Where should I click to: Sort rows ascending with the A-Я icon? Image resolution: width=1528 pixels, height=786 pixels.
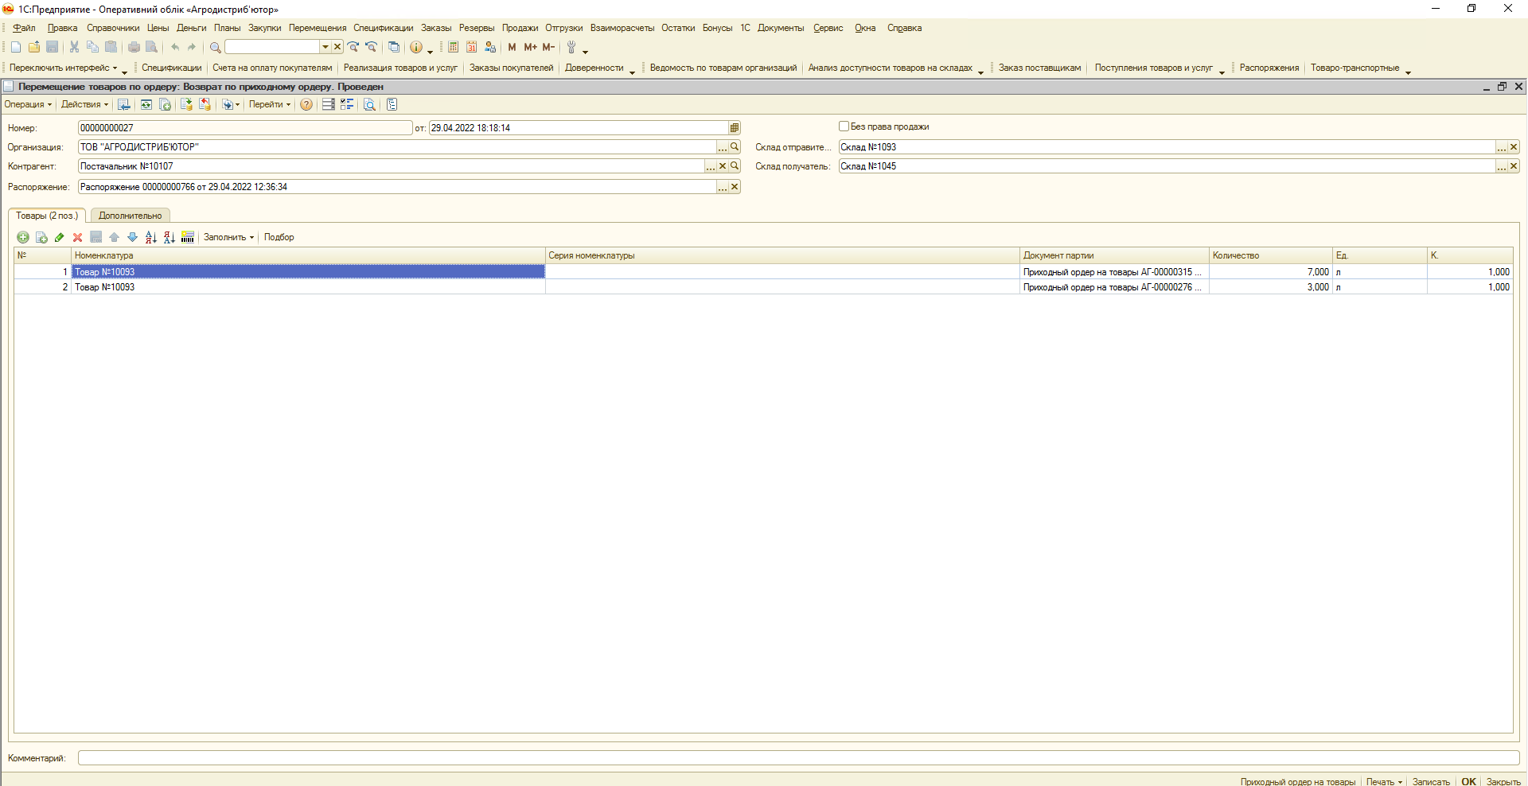click(150, 237)
